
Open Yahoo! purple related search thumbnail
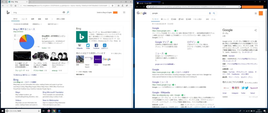(x=98, y=59)
